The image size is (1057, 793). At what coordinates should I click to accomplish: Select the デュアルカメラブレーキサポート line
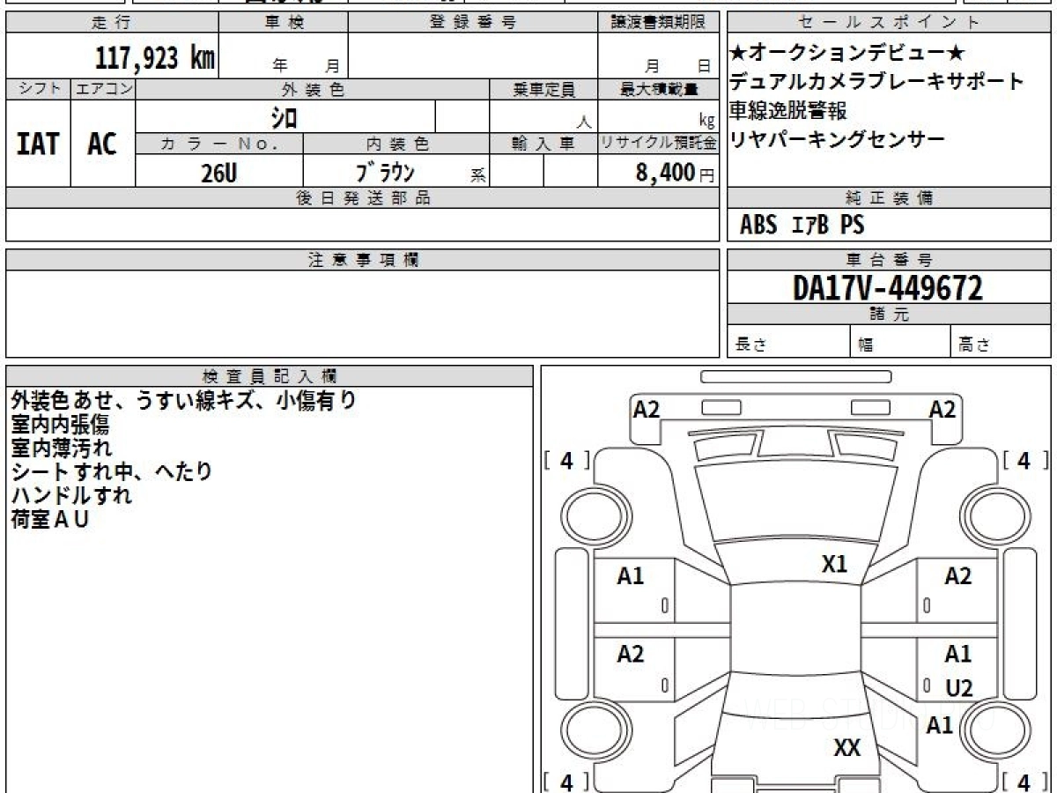point(877,82)
